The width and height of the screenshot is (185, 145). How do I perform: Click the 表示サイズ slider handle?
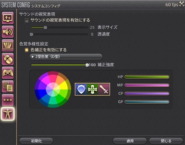coord(45,27)
